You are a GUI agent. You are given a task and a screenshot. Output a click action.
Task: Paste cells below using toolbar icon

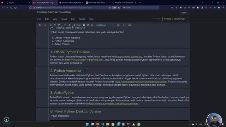point(59,25)
